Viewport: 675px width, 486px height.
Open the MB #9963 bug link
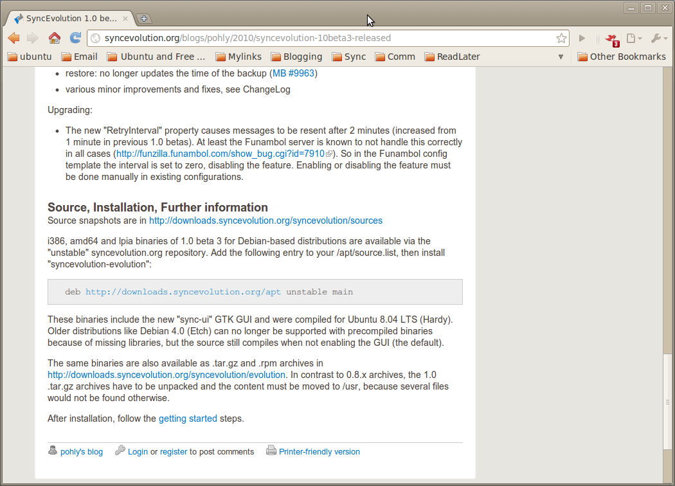click(x=293, y=73)
